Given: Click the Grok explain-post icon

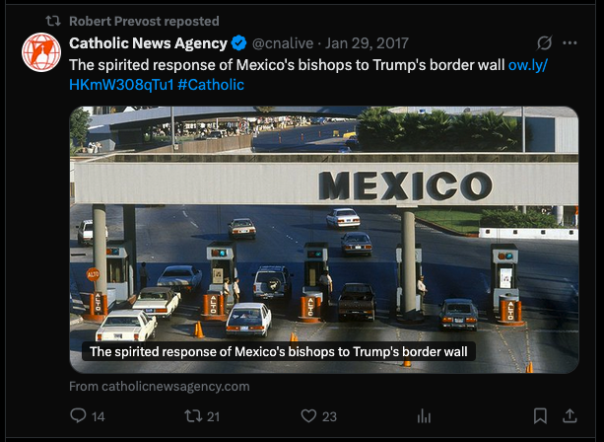Looking at the screenshot, I should pyautogui.click(x=545, y=42).
